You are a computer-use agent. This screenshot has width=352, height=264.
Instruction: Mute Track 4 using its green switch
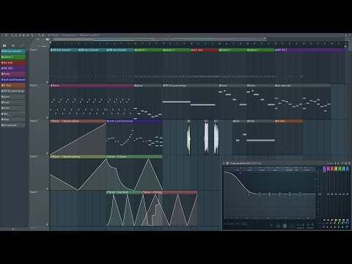tap(48, 188)
